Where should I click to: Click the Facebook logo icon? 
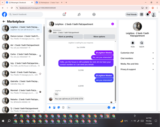4,14
